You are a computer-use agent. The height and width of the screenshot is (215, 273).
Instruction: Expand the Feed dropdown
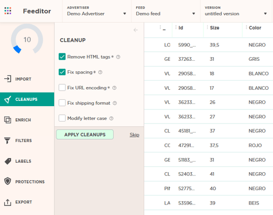(165, 11)
